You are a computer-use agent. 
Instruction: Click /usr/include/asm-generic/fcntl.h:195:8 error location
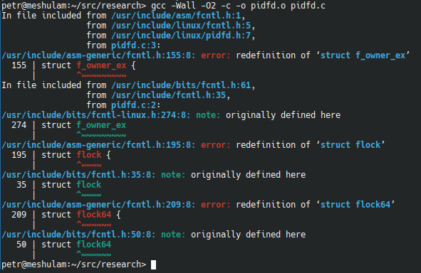98,145
